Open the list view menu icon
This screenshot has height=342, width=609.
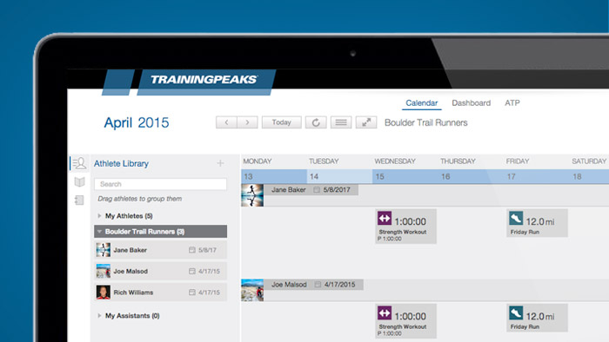coord(341,122)
